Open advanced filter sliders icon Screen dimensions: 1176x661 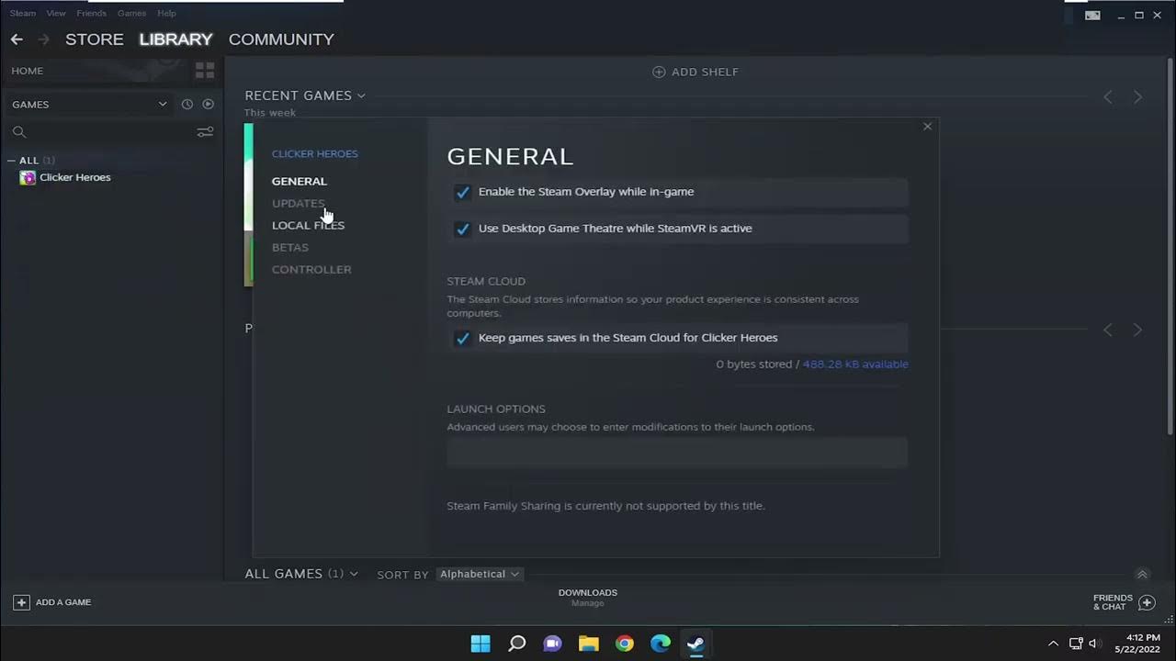(205, 132)
